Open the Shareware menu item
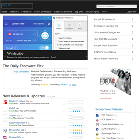139x139 pixels. pos(26,12)
